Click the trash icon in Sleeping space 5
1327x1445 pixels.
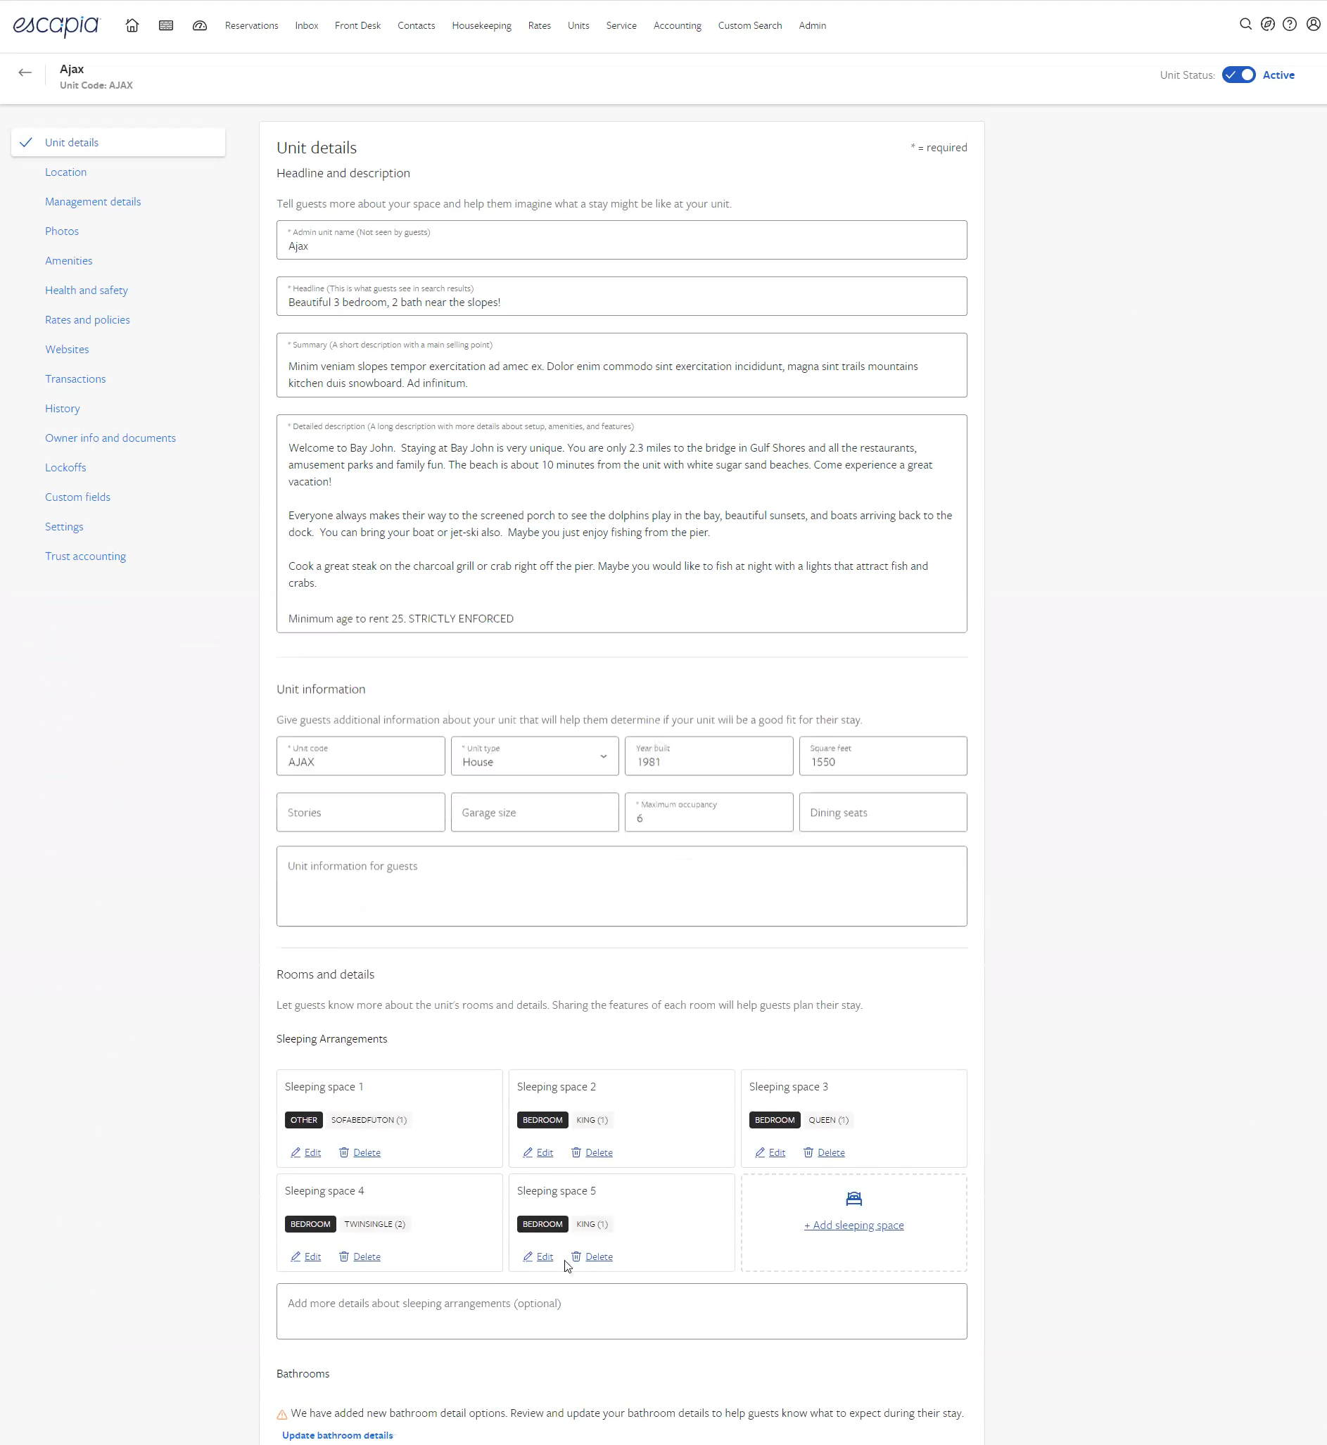point(576,1256)
